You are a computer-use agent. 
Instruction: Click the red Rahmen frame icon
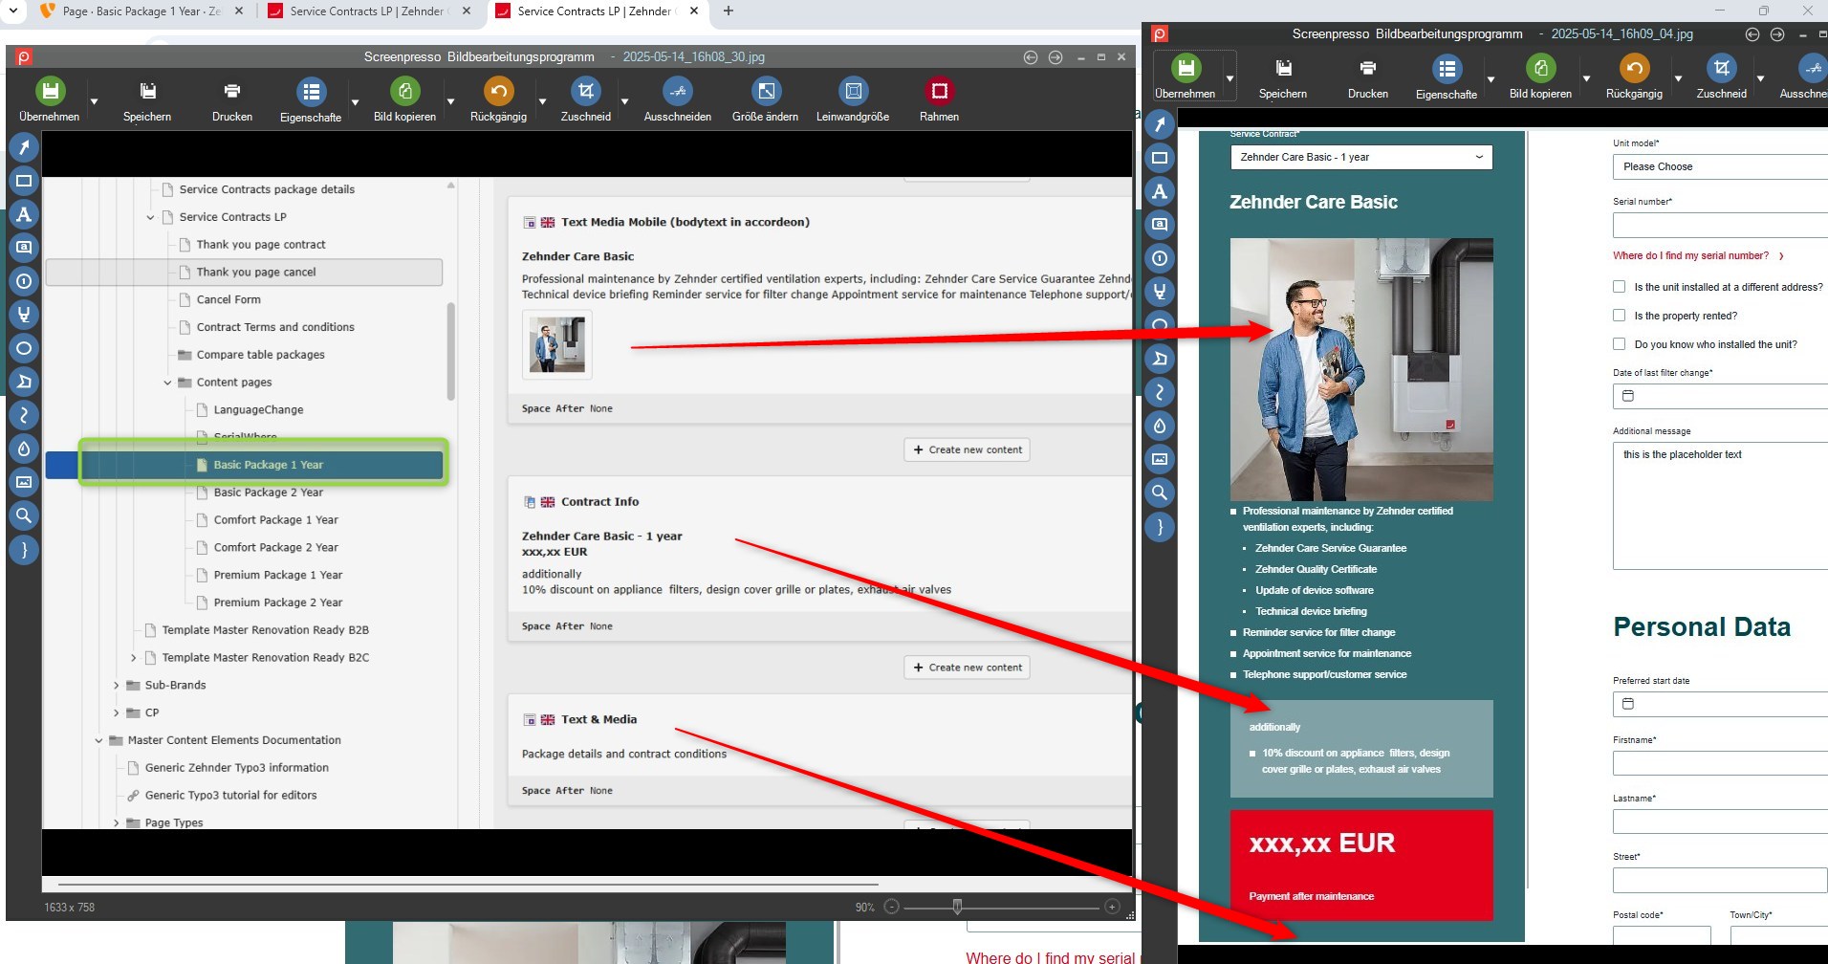pos(939,92)
